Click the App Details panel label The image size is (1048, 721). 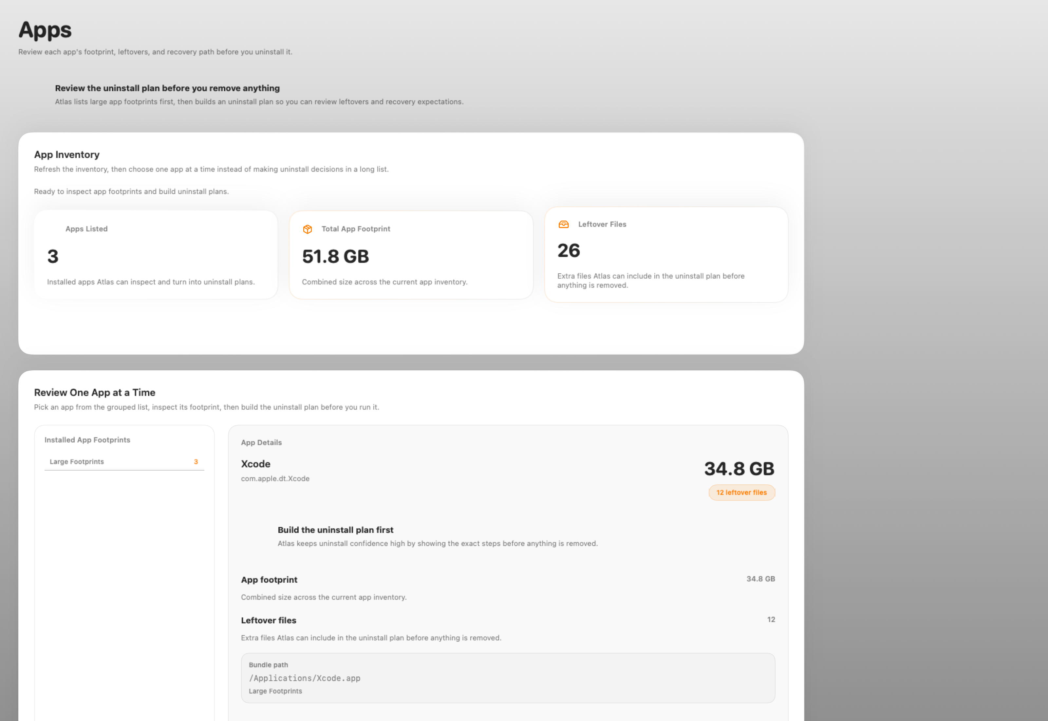(261, 443)
